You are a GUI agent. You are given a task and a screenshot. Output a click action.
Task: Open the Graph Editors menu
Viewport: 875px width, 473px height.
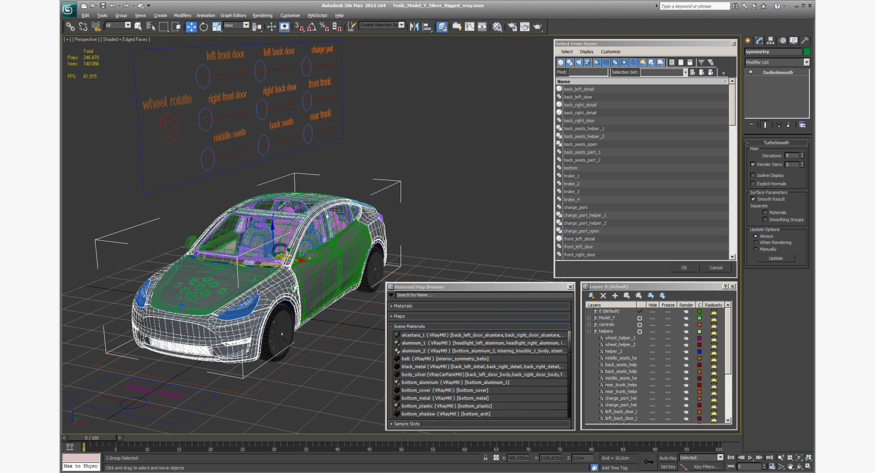click(x=234, y=15)
